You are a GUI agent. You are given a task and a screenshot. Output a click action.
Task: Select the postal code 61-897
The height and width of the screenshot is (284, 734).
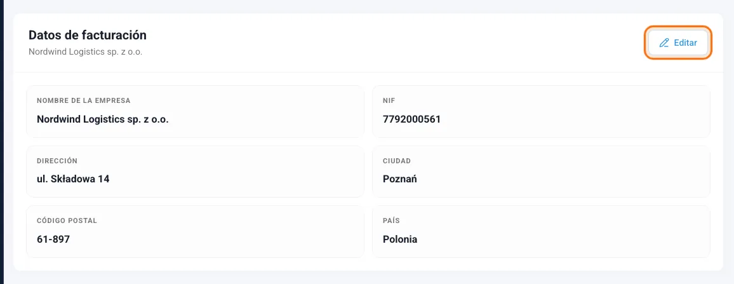click(53, 239)
